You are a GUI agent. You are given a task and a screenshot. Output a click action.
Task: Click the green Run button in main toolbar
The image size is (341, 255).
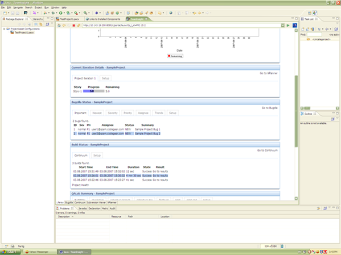[x=61, y=13]
